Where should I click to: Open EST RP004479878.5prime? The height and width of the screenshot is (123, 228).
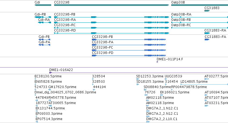click(189, 87)
